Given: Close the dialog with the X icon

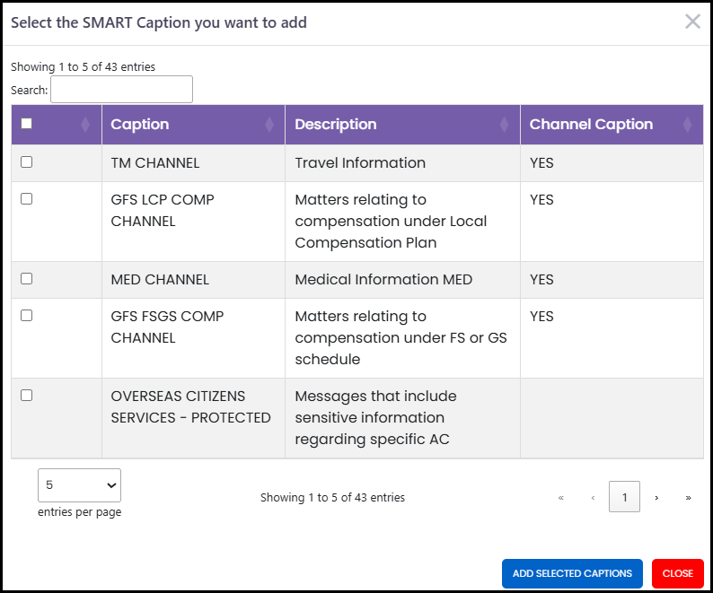Looking at the screenshot, I should point(692,22).
